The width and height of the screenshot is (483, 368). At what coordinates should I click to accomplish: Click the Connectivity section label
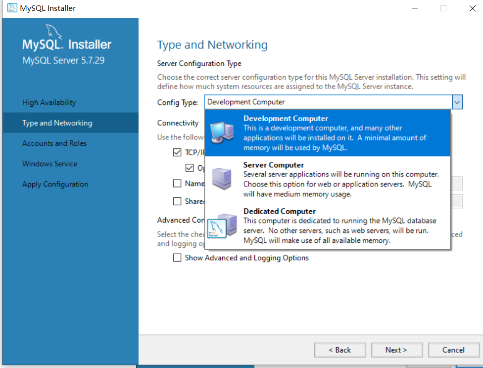tap(178, 123)
